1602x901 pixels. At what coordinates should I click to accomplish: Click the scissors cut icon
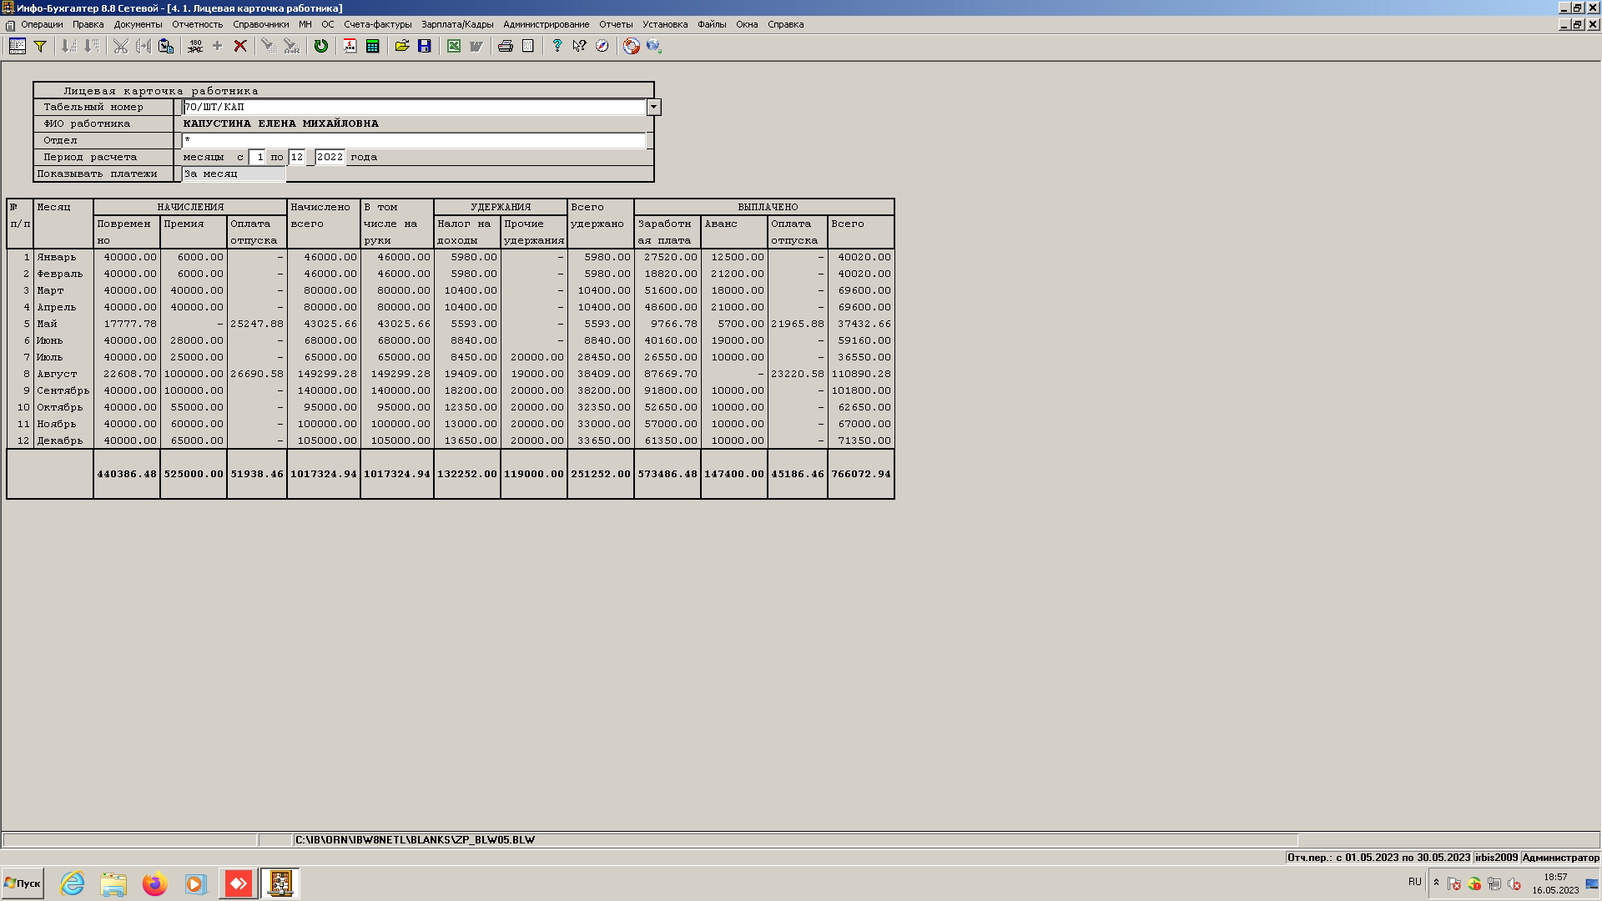(x=121, y=46)
